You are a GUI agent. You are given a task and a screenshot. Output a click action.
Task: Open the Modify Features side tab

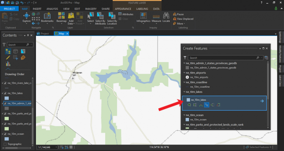pos(280,54)
